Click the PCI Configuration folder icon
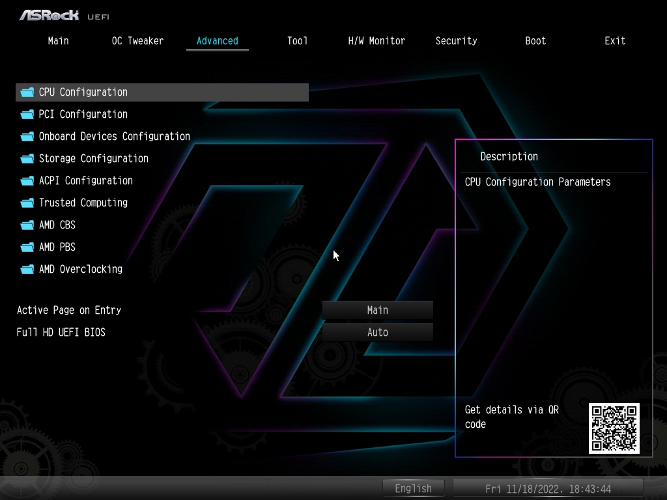Screen dimensions: 667x500 tap(27, 115)
